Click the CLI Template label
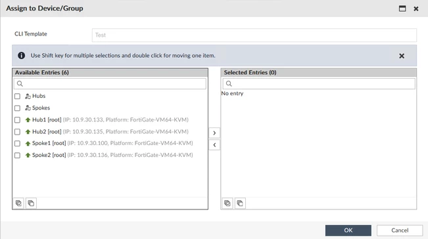The width and height of the screenshot is (428, 239). (30, 33)
